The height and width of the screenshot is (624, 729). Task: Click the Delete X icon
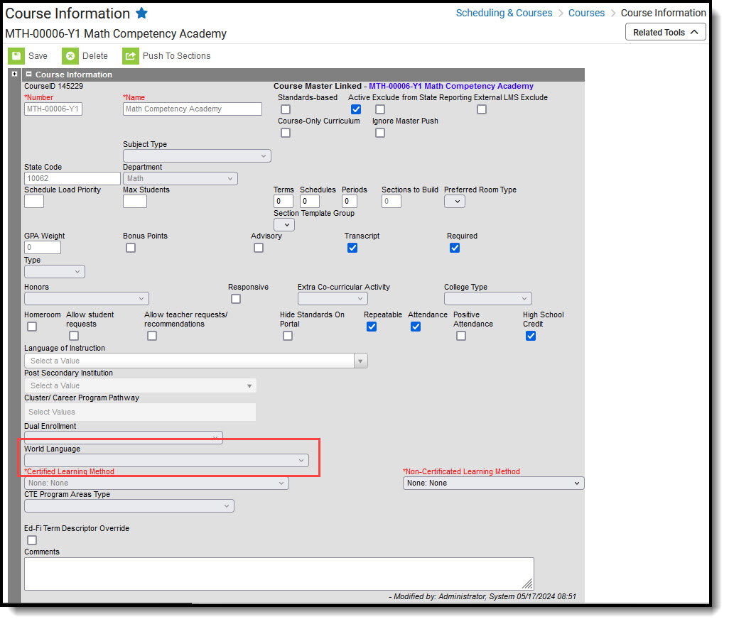(70, 56)
